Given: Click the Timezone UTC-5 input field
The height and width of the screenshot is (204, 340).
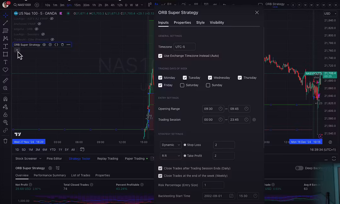Looking at the screenshot, I should (184, 47).
